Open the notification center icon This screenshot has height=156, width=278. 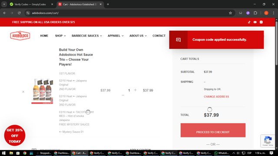tap(271, 153)
